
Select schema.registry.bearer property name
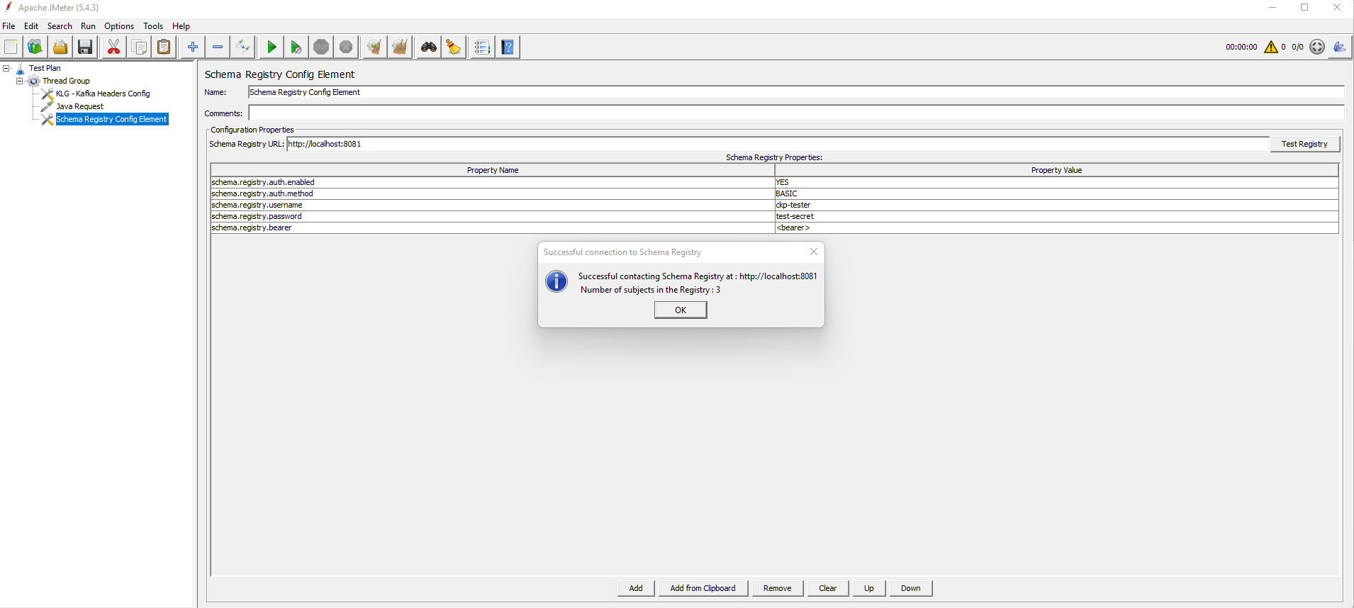493,227
